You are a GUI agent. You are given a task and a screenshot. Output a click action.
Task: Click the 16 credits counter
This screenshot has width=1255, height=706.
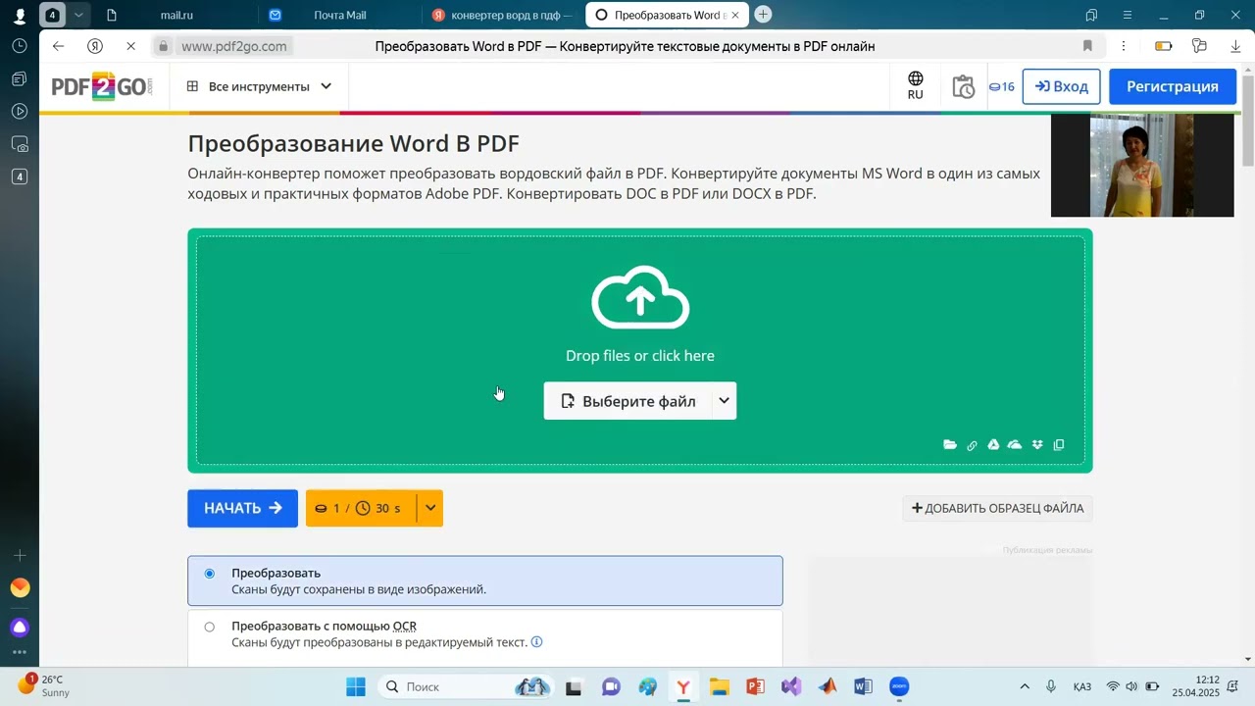[x=1001, y=86]
